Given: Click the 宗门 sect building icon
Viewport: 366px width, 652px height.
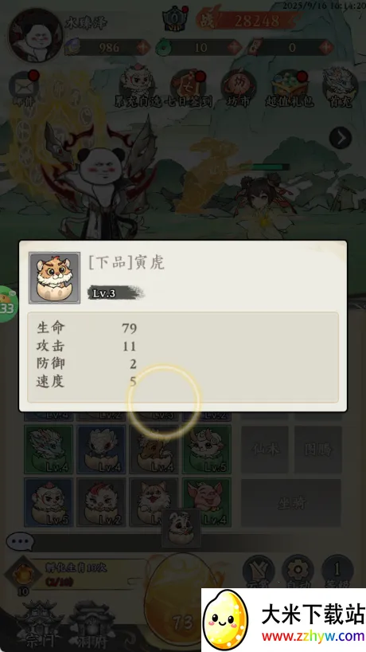Looking at the screenshot, I should [40, 626].
